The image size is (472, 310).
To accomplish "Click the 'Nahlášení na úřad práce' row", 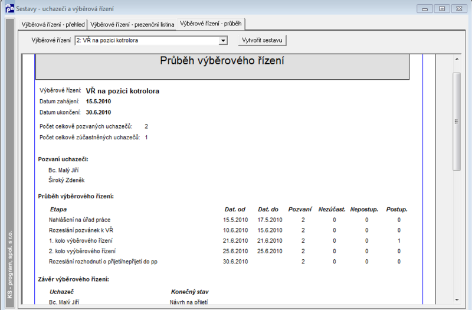I will [225, 220].
